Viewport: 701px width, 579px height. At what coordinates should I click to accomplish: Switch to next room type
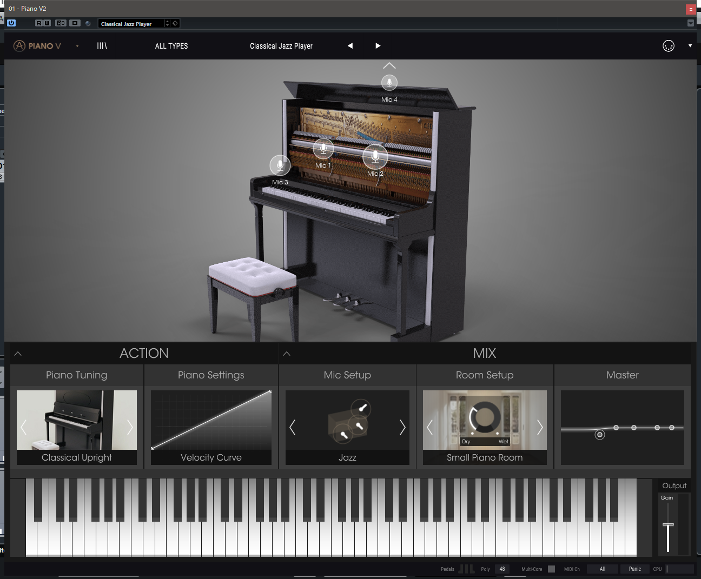click(x=540, y=428)
